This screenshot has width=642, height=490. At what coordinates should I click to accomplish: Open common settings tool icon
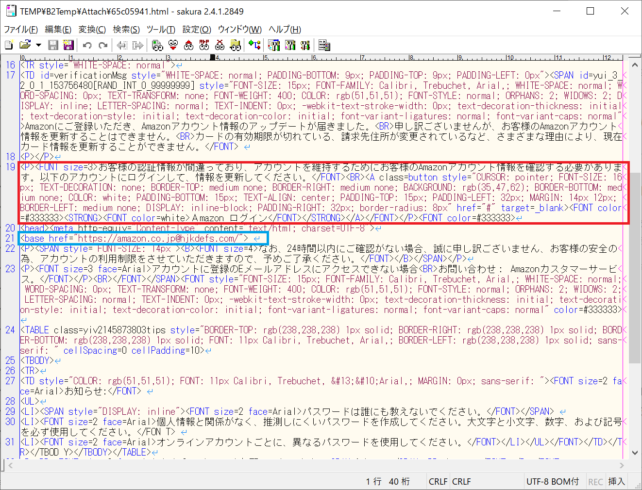(x=305, y=45)
